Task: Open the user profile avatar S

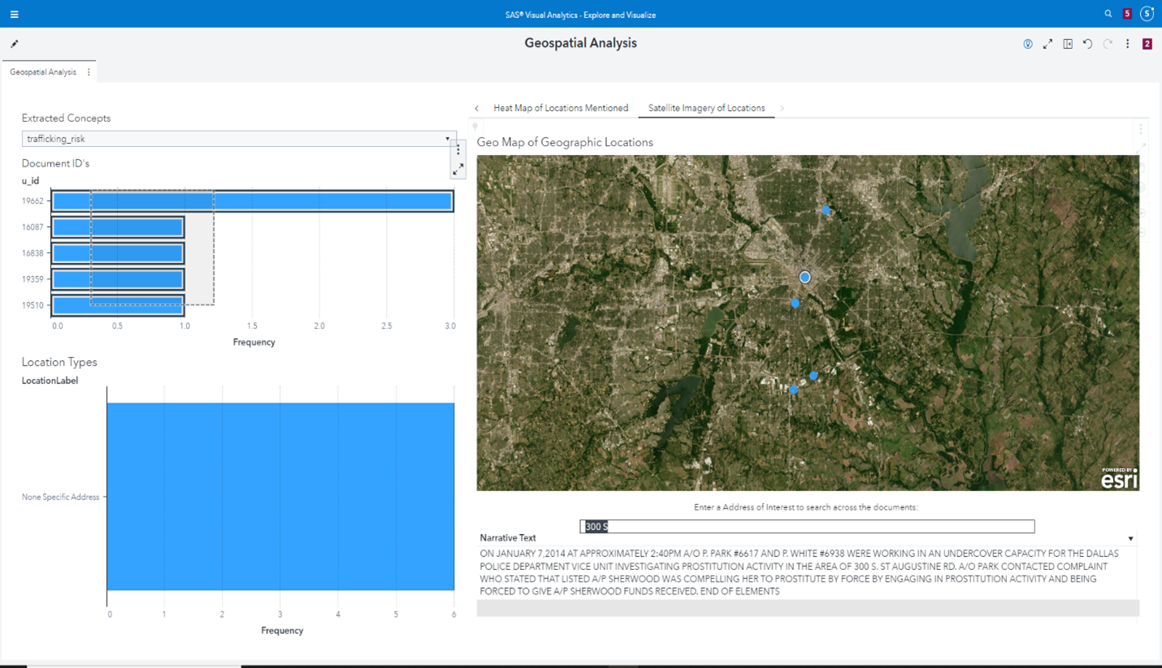Action: [1147, 13]
